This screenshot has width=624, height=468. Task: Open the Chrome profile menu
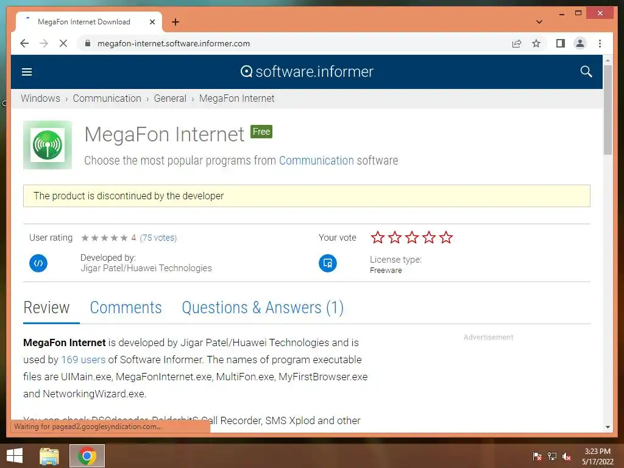coord(580,43)
